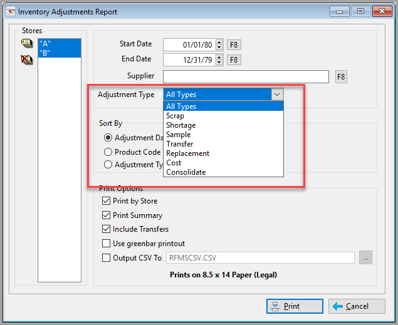Screen dimensions: 398x325
Task: Click the End Date field
Action: click(189, 60)
